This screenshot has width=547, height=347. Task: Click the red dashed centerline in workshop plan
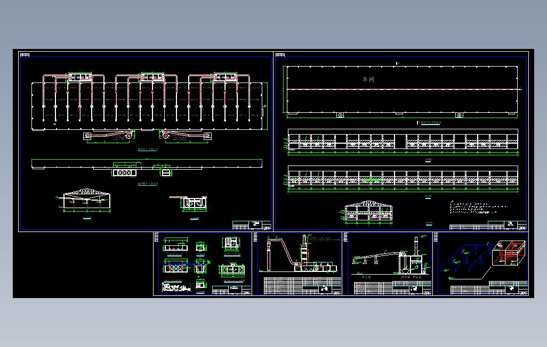pyautogui.click(x=402, y=89)
